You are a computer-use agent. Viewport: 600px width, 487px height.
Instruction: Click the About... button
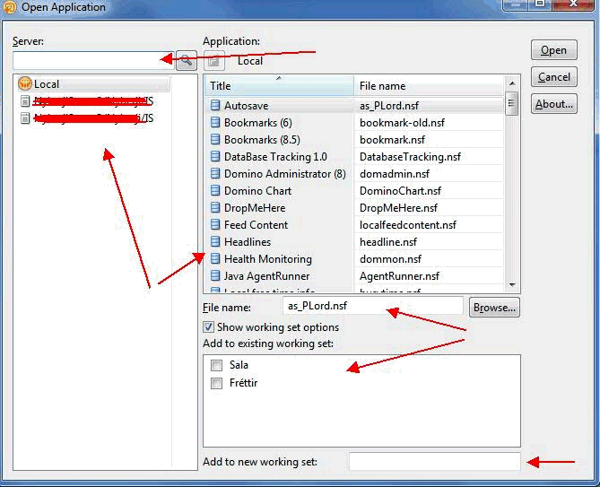[x=553, y=104]
